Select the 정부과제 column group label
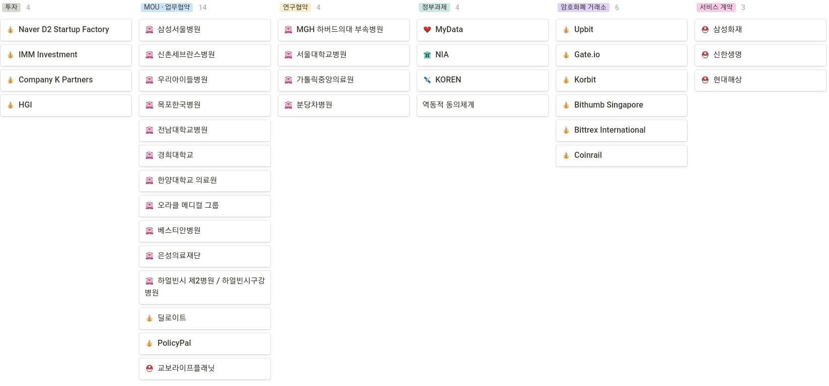 pos(434,7)
